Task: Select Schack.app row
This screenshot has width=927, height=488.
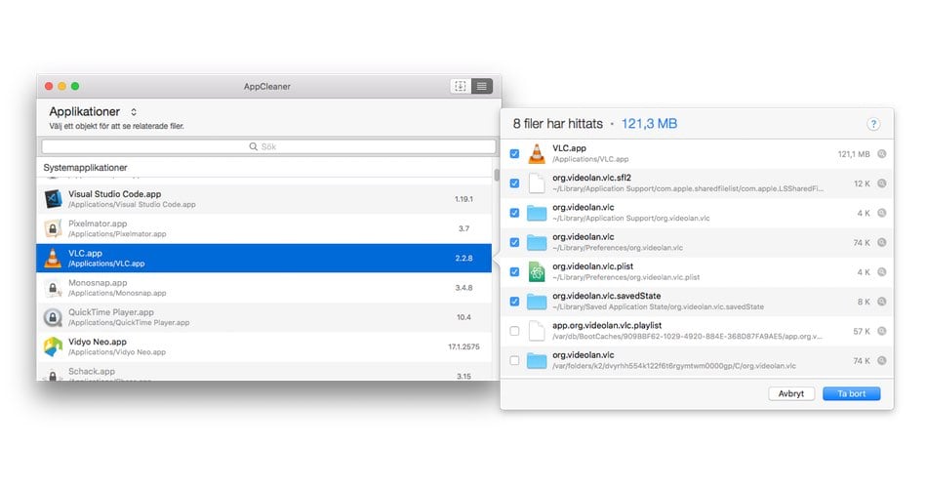Action: (x=264, y=372)
